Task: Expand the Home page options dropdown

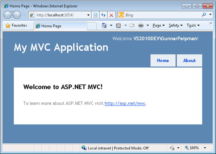Action: [111, 25]
